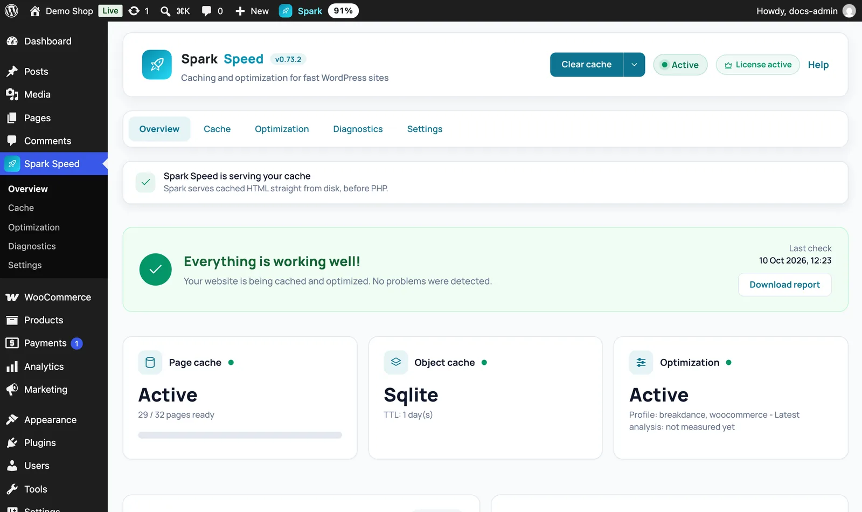Click the Download report button

(784, 285)
